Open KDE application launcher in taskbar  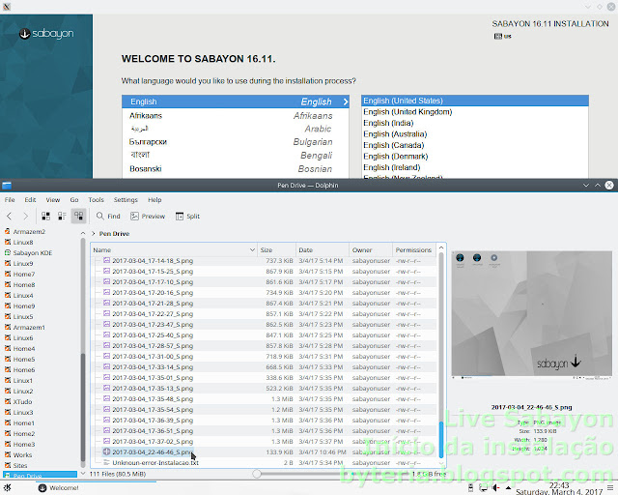[7, 488]
